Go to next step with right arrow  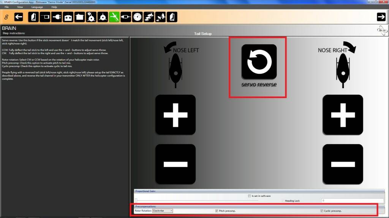pos(381,17)
